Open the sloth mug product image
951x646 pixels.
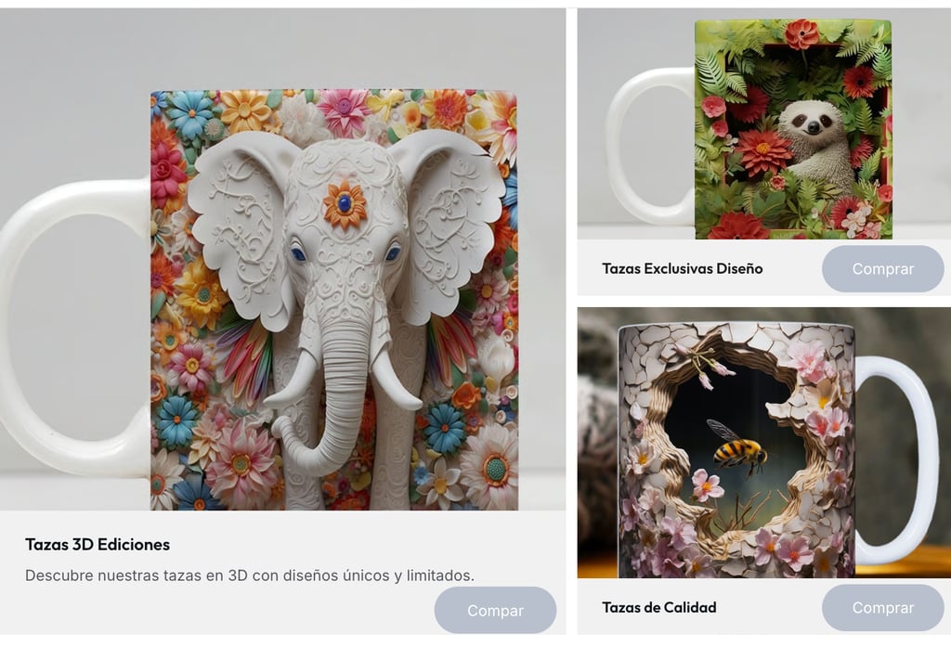(x=764, y=124)
